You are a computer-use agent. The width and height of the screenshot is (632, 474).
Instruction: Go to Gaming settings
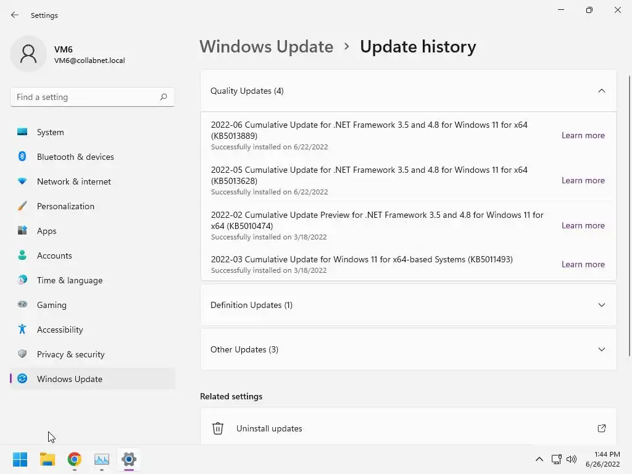[x=93, y=304]
